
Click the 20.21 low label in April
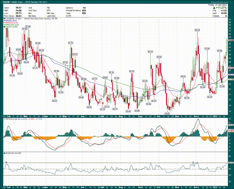(54, 101)
